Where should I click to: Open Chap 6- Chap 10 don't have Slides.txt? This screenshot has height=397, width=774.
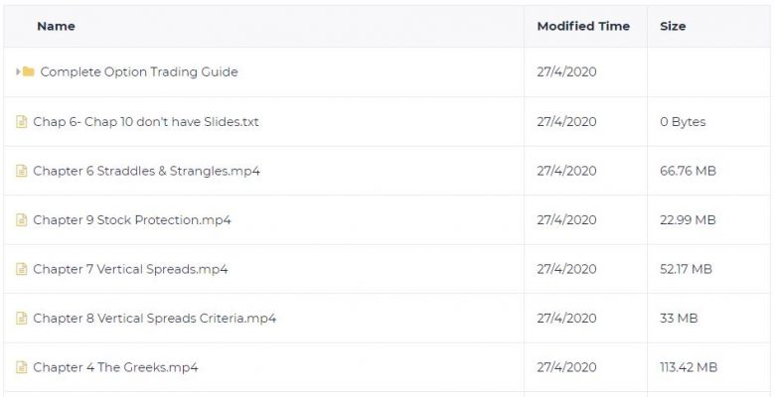[x=146, y=121]
